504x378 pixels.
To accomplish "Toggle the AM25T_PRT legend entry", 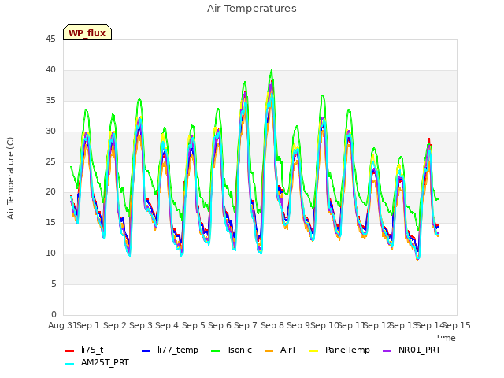I will (x=97, y=362).
